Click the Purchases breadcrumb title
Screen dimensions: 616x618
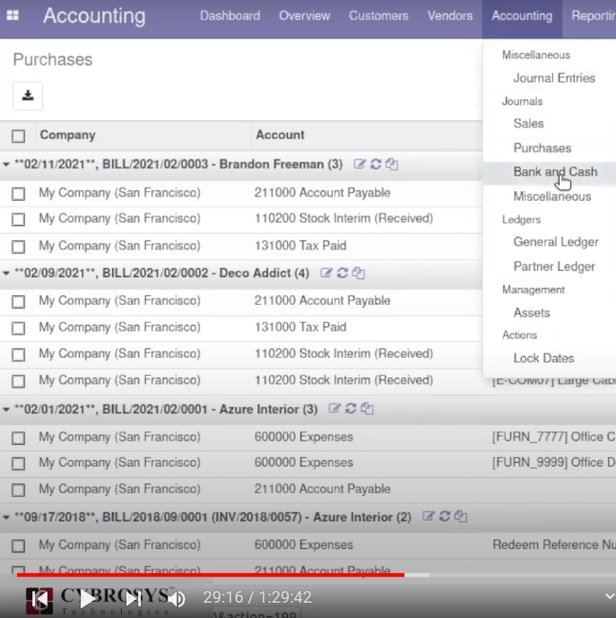[x=52, y=60]
